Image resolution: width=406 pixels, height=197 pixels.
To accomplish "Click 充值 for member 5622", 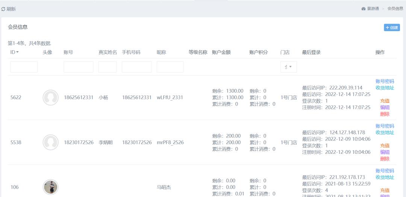I will 385,101.
